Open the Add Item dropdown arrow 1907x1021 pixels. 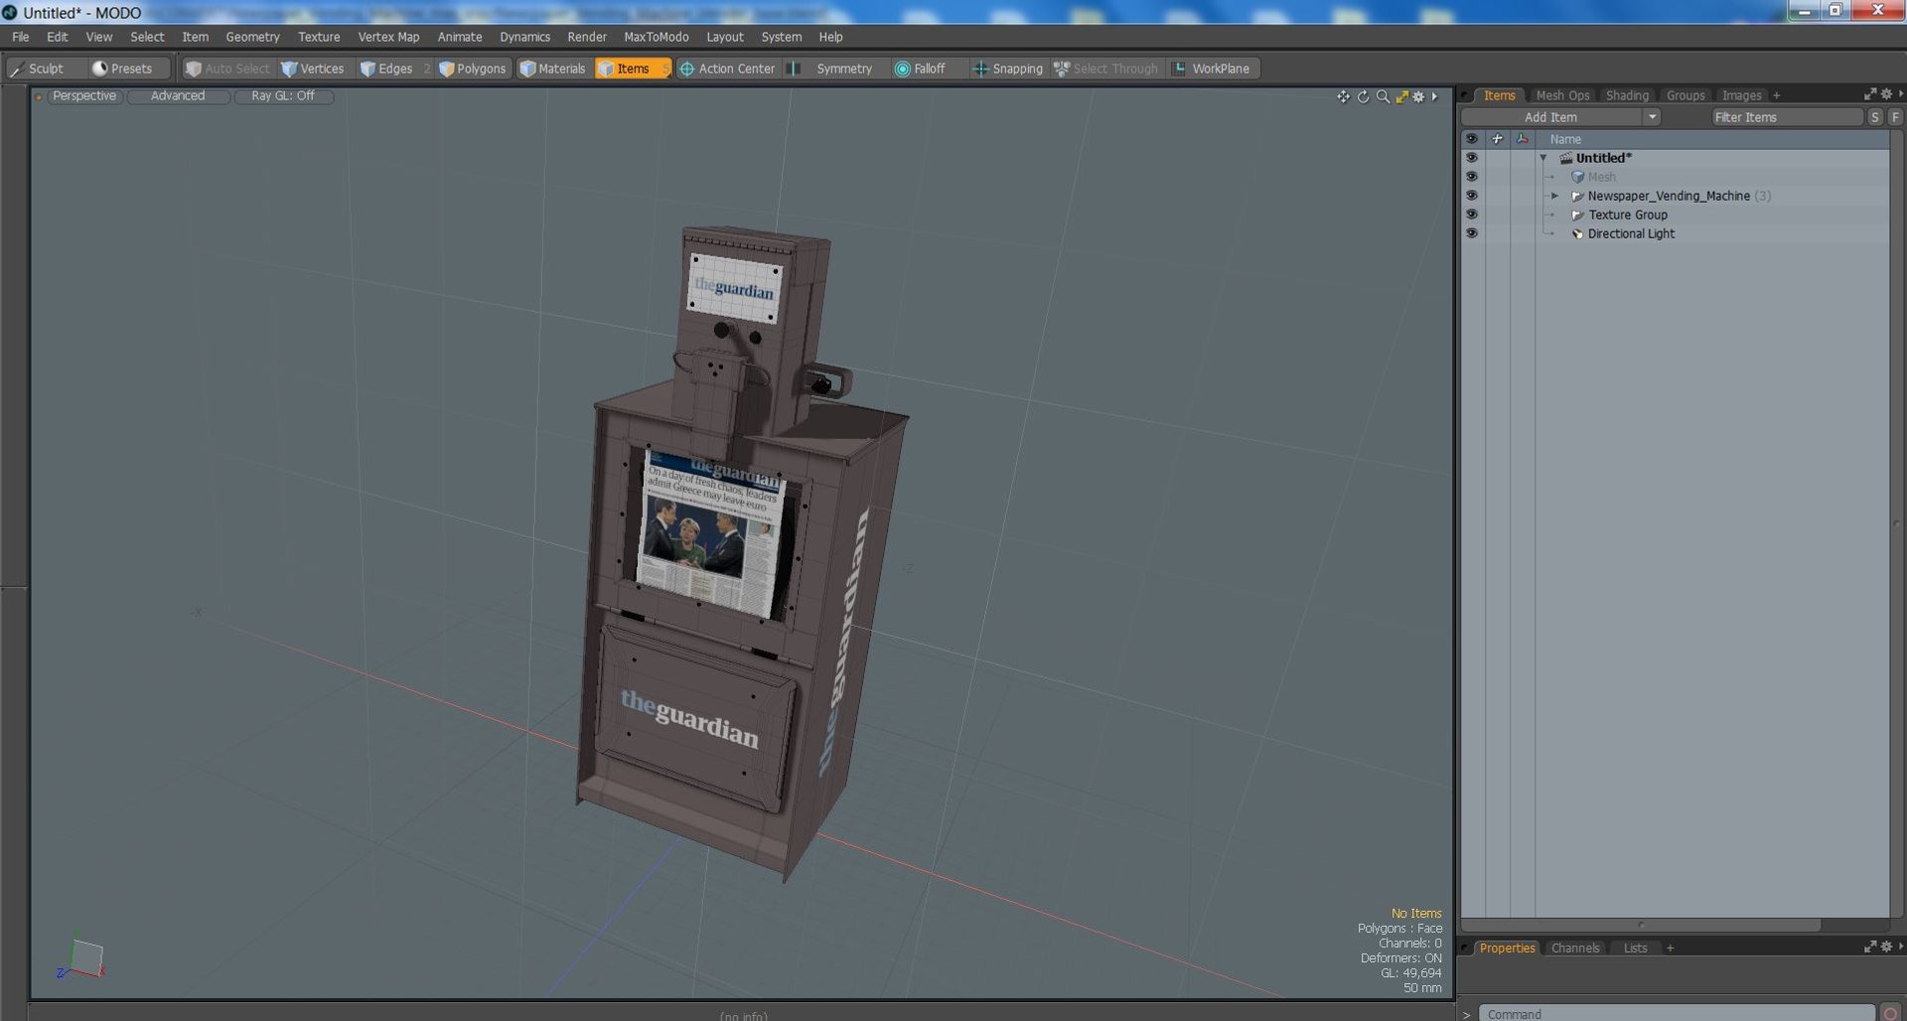coord(1652,117)
